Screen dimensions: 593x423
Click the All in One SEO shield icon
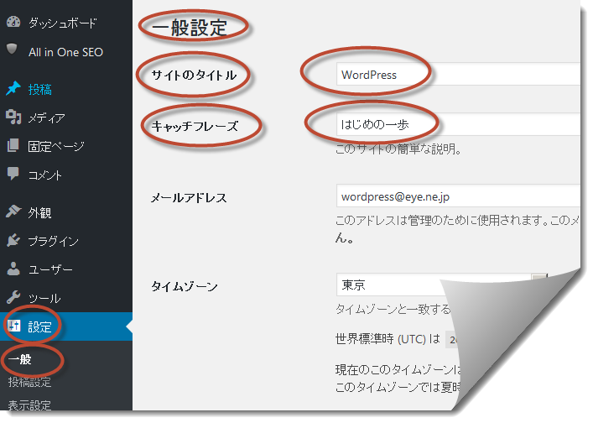coord(12,50)
